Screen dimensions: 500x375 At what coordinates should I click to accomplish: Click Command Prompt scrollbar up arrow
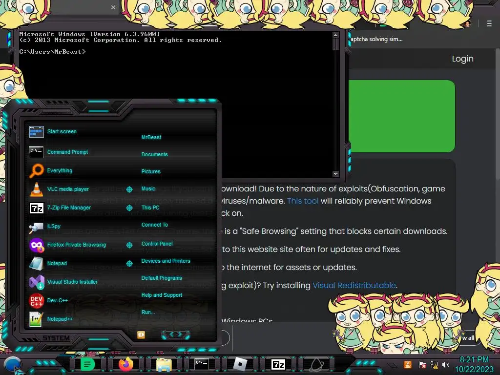[x=335, y=35]
